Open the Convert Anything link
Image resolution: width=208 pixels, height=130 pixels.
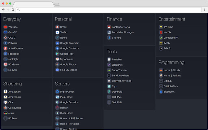[x=122, y=81]
